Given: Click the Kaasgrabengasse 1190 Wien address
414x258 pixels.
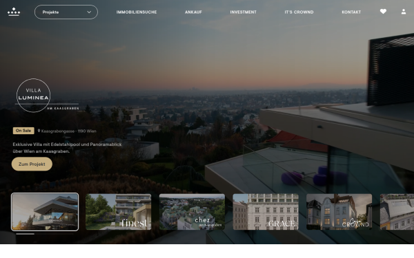Looking at the screenshot, I should pyautogui.click(x=68, y=131).
